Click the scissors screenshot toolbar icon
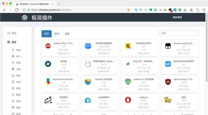The image size is (208, 115). click(x=191, y=10)
